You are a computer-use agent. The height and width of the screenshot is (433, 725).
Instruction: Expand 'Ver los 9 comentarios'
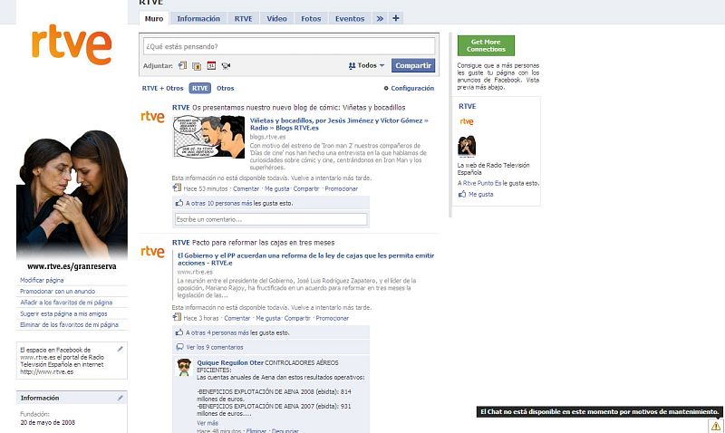pos(214,347)
